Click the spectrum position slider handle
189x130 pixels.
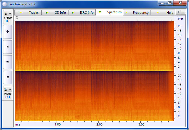pos(17,18)
